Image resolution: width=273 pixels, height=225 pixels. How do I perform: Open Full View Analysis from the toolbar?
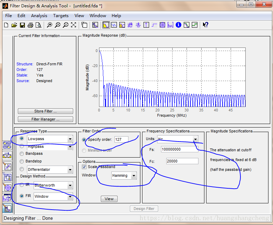84,25
